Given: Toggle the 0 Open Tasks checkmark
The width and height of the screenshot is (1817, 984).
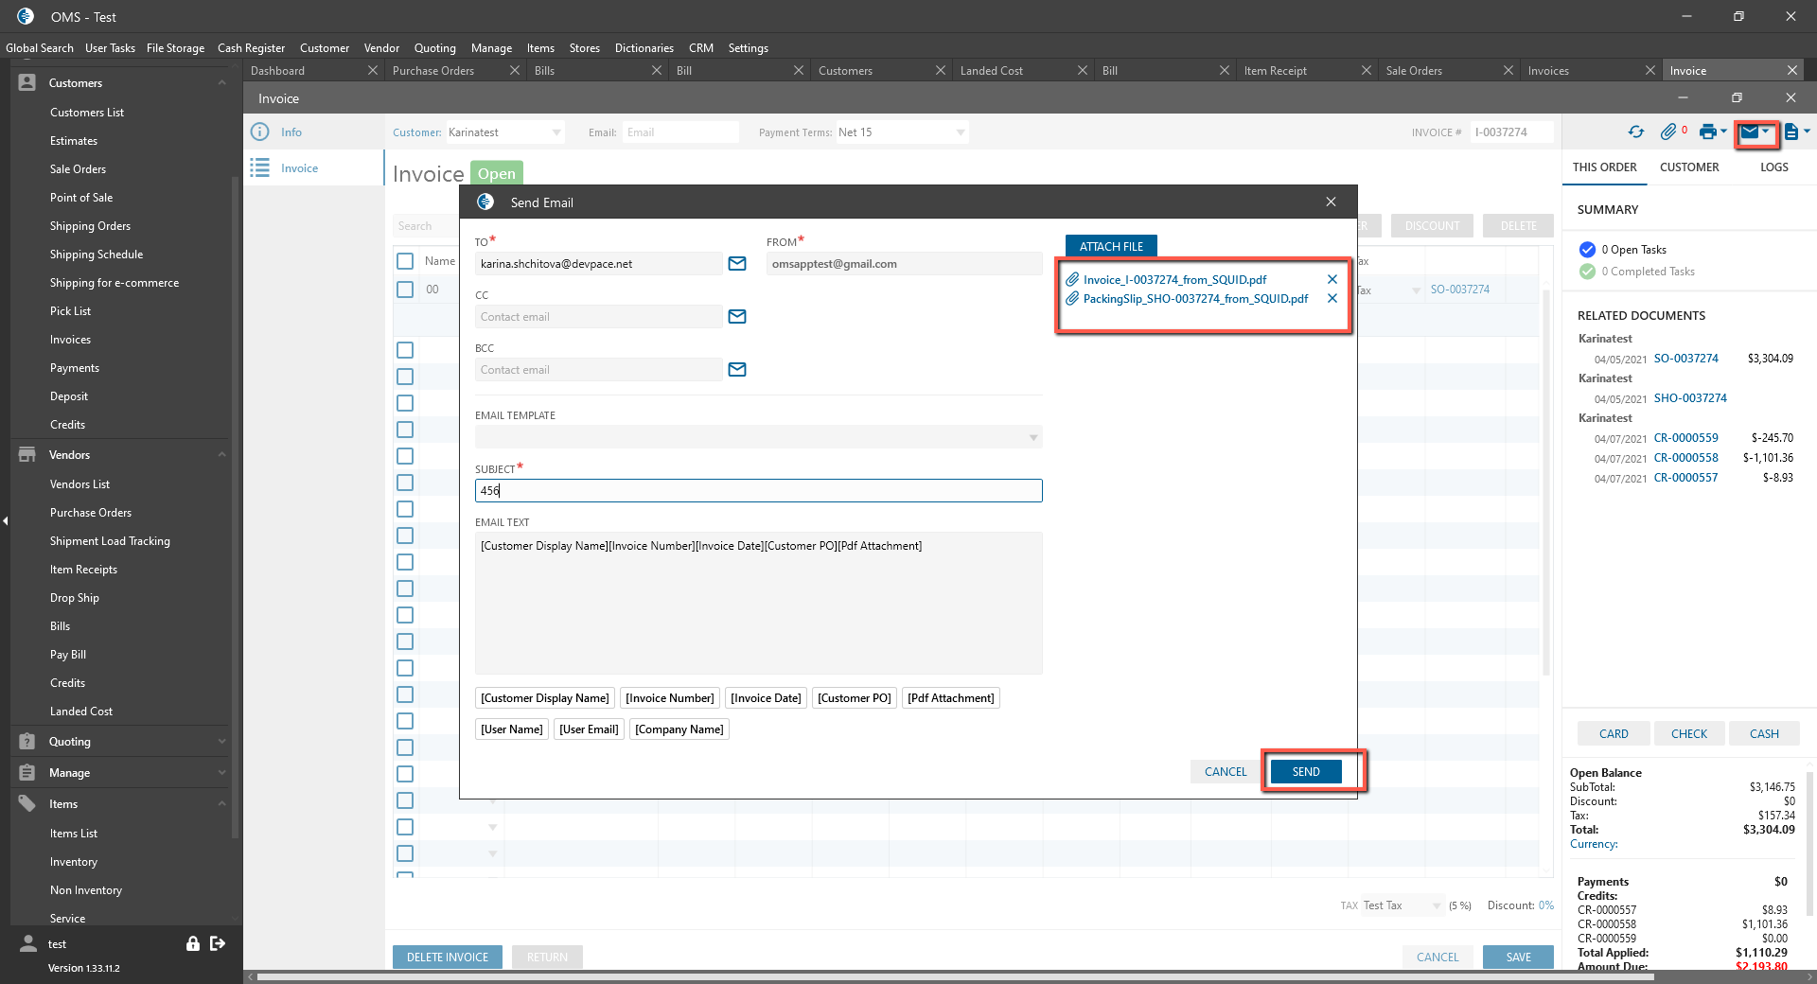Looking at the screenshot, I should pyautogui.click(x=1587, y=250).
